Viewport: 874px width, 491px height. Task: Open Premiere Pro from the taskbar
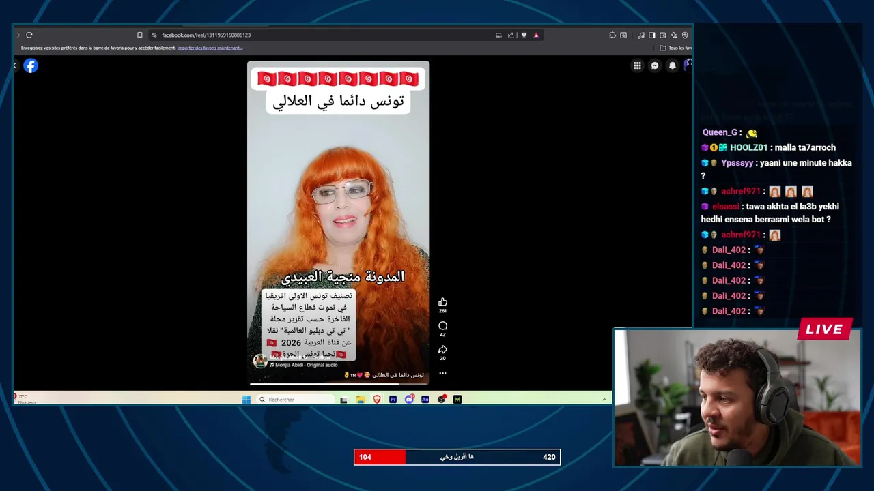tap(393, 400)
